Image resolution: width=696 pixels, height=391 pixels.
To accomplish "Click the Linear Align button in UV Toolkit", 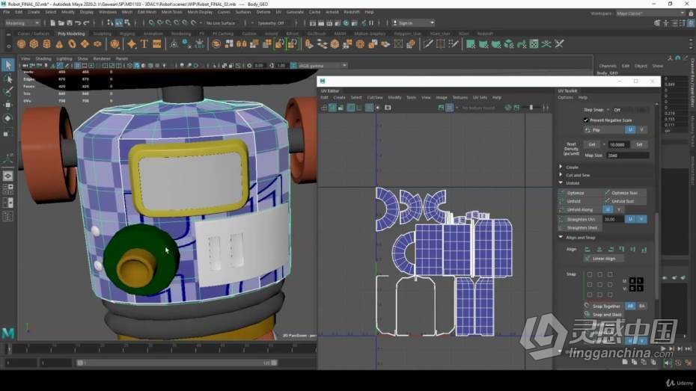I will point(604,259).
